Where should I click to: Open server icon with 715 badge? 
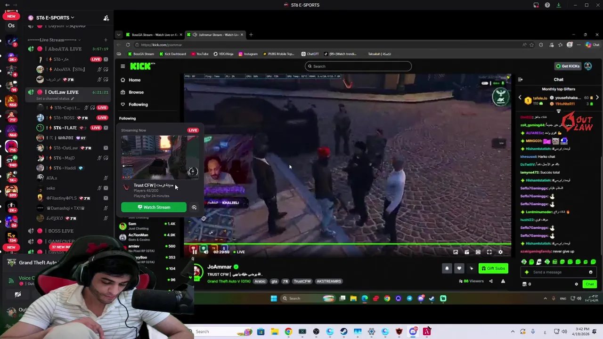click(x=11, y=146)
